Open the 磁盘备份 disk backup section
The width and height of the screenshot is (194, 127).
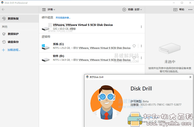[x=19, y=42]
